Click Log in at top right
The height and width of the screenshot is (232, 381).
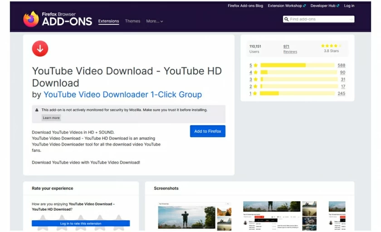349,5
